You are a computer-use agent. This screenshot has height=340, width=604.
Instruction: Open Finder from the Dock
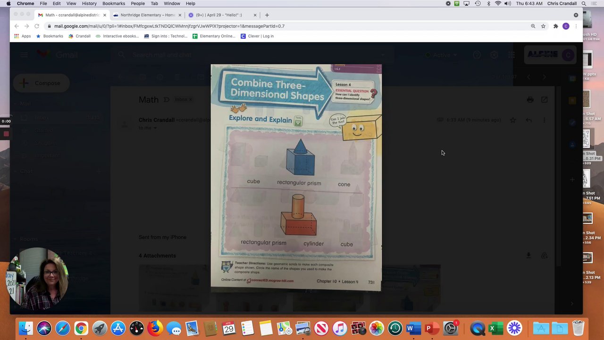[x=26, y=328]
